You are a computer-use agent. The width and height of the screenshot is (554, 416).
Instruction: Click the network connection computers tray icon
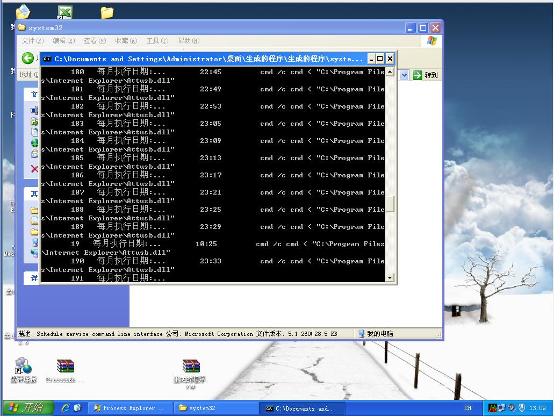pyautogui.click(x=502, y=408)
